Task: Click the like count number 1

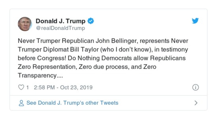Action: (27, 87)
